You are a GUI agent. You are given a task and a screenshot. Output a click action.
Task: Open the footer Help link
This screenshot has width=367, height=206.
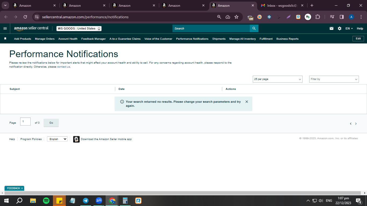pyautogui.click(x=12, y=139)
